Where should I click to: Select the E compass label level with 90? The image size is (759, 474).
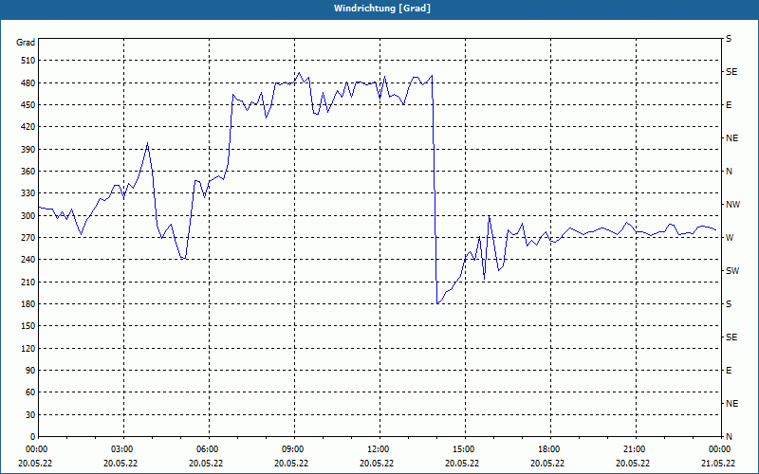pos(729,371)
